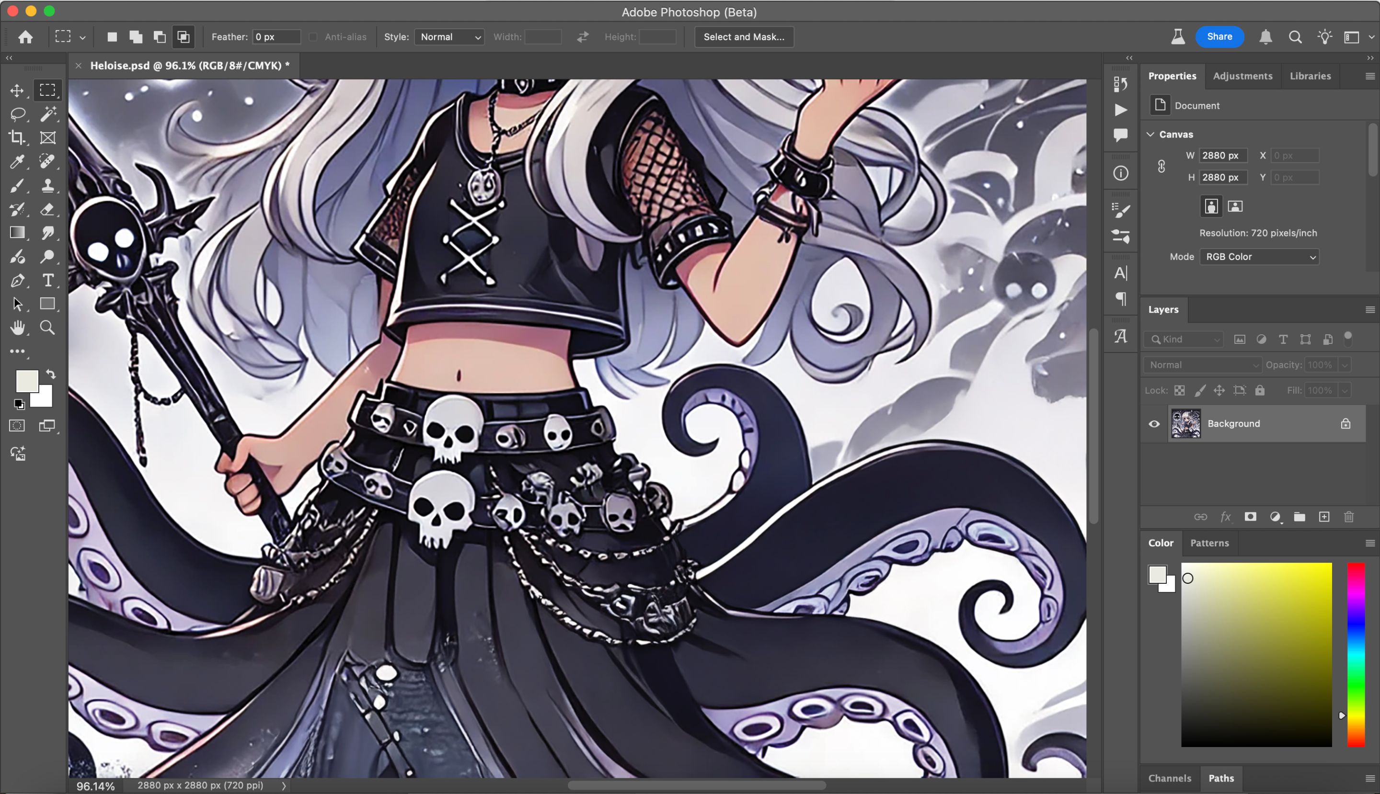The image size is (1380, 794).
Task: Select the Dodge tool
Action: coord(48,256)
